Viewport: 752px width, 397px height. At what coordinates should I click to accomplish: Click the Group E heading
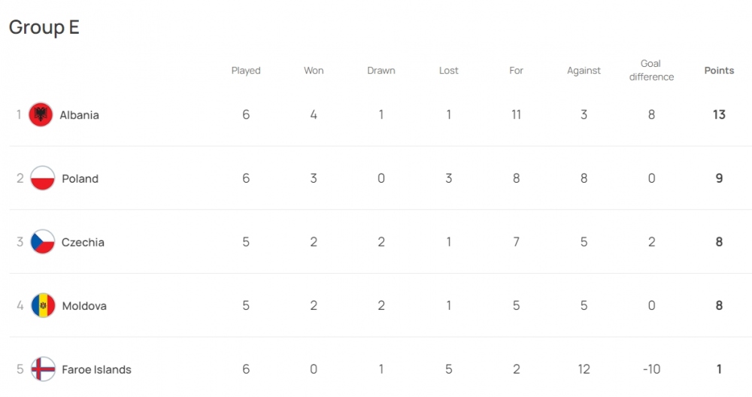coord(44,28)
